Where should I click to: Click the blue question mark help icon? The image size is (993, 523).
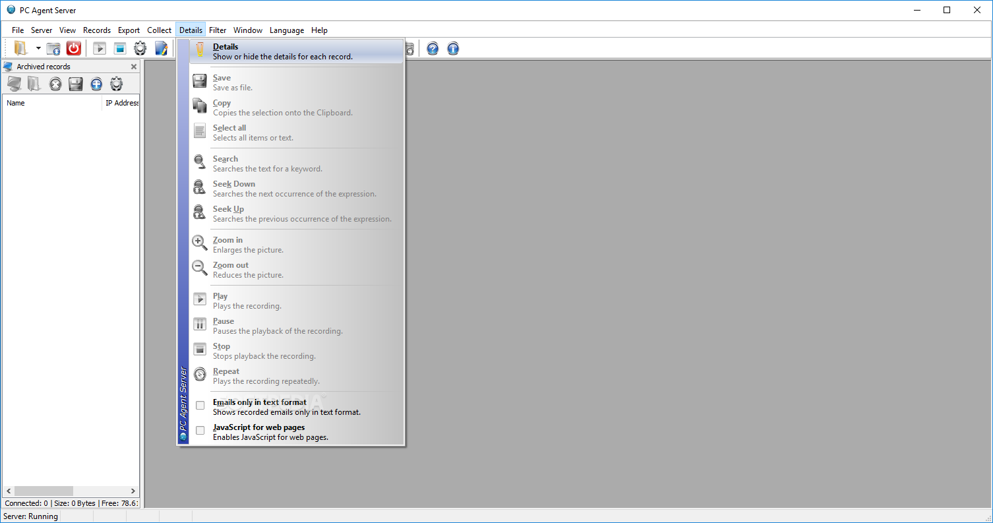433,48
